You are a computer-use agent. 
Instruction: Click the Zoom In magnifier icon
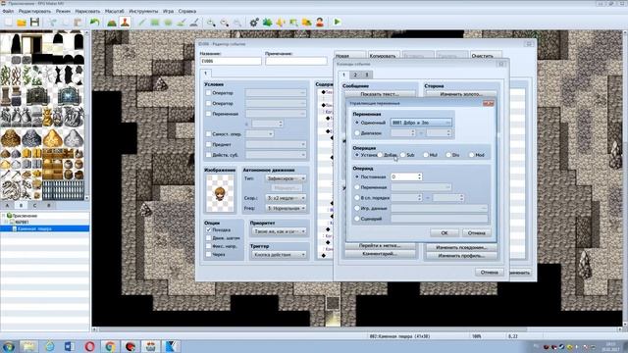click(211, 23)
